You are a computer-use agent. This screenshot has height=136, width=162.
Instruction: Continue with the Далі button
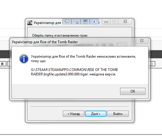coord(96,114)
